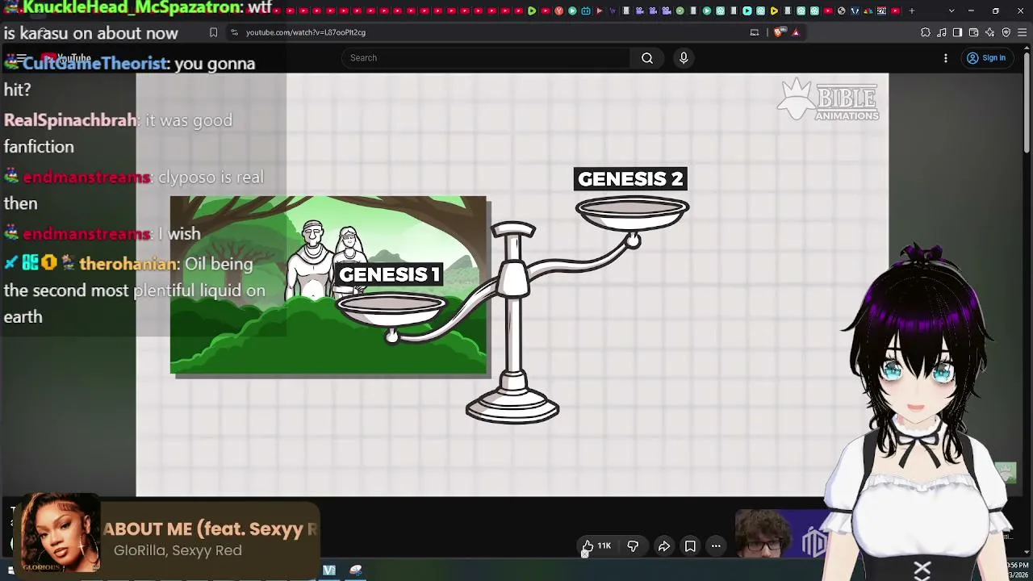Image resolution: width=1033 pixels, height=581 pixels.
Task: Bookmark this page in the address bar
Action: coord(213,32)
